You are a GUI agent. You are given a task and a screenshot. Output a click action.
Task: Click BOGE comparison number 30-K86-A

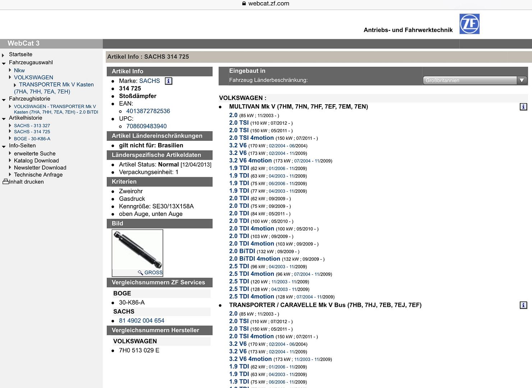132,302
